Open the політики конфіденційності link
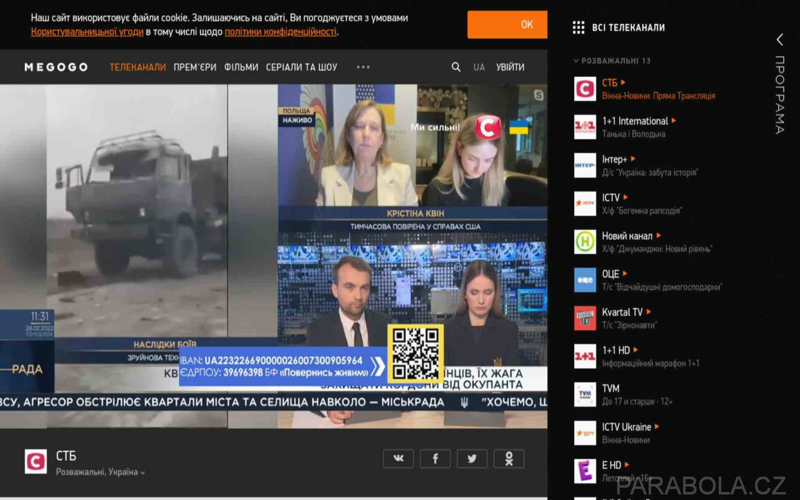This screenshot has height=500, width=800. [x=281, y=31]
